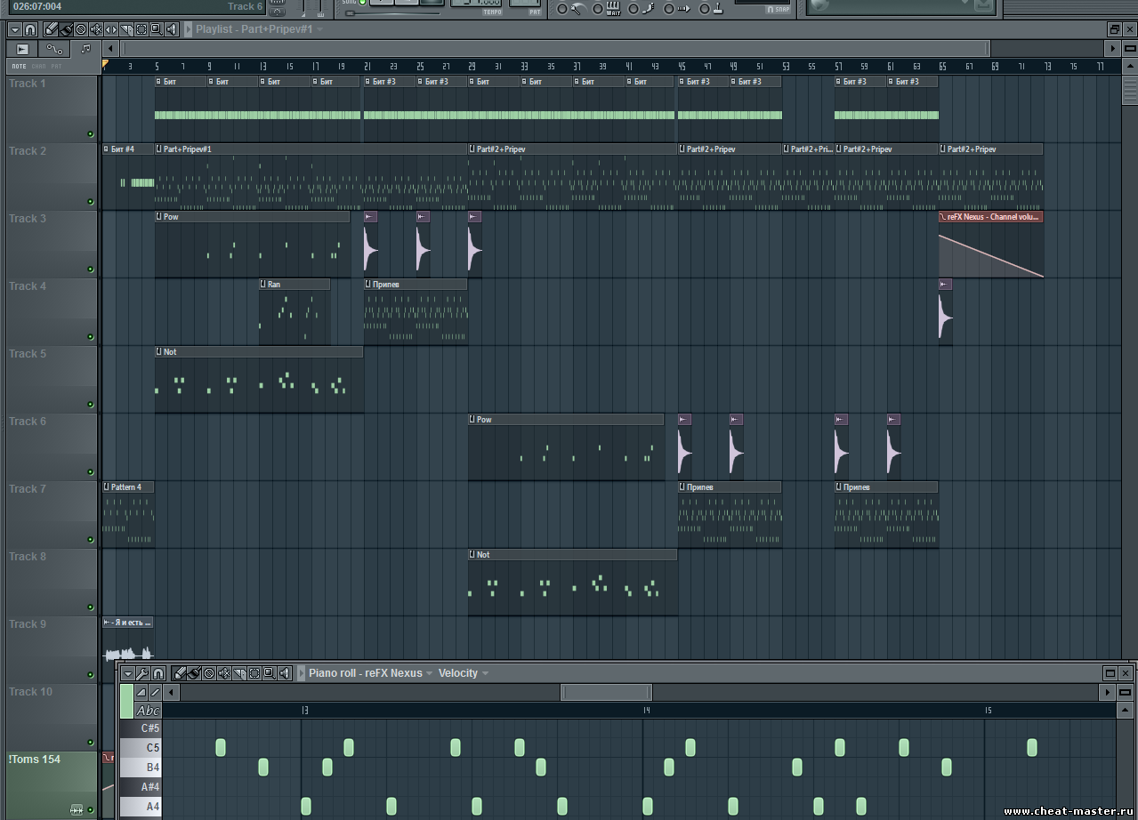Click the Track 3 header label

[x=28, y=219]
